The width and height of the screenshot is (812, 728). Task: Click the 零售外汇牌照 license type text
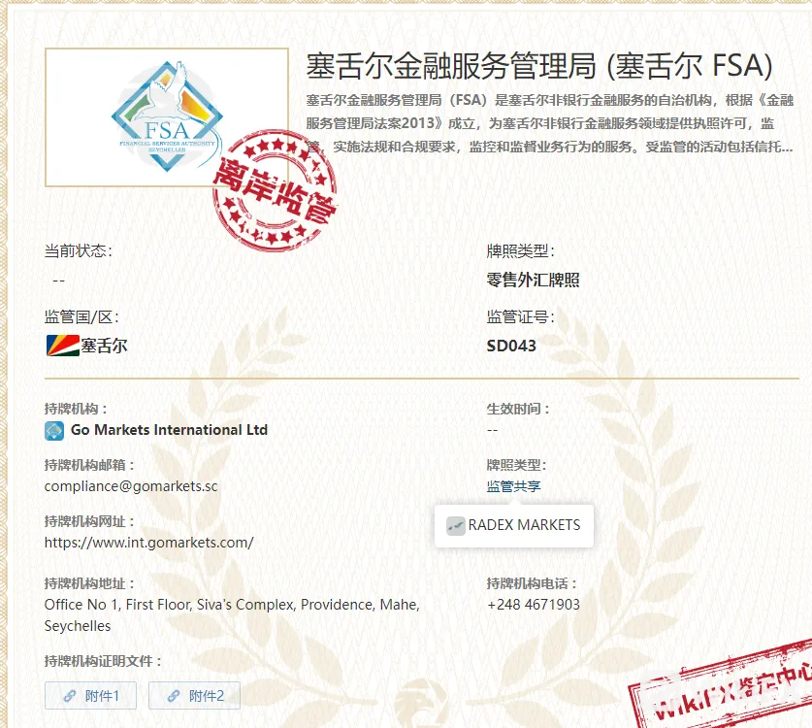(x=533, y=280)
